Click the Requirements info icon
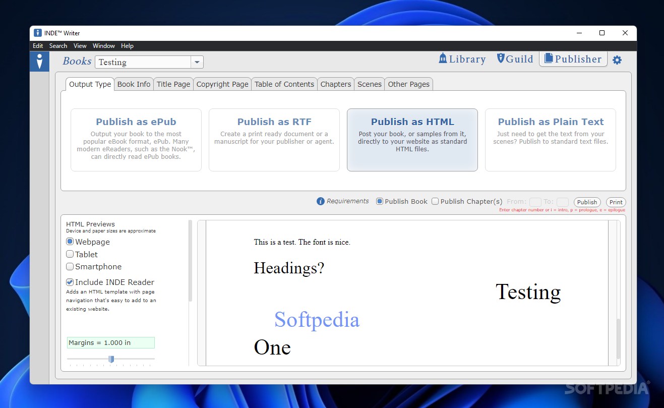The width and height of the screenshot is (664, 408). [320, 201]
